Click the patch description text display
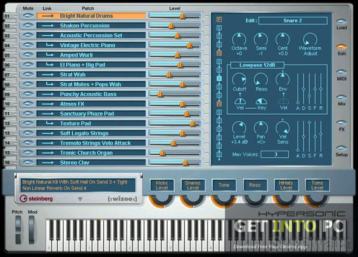358x257 pixels. tap(78, 185)
